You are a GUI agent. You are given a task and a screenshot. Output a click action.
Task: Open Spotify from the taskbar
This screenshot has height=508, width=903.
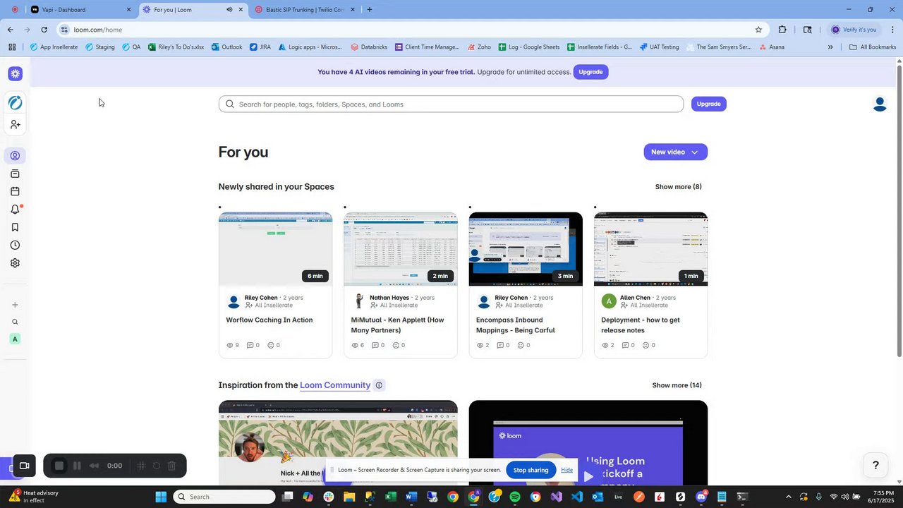pyautogui.click(x=515, y=497)
